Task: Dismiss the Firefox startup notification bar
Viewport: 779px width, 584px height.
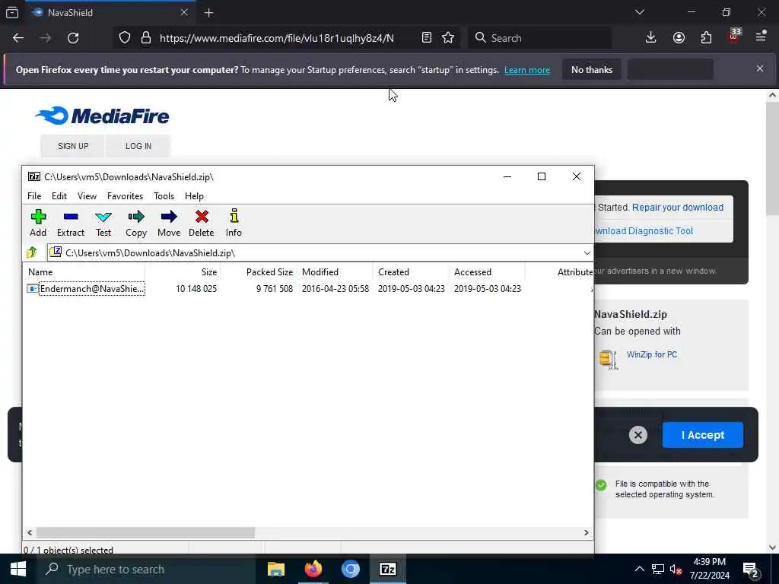Action: pos(760,68)
